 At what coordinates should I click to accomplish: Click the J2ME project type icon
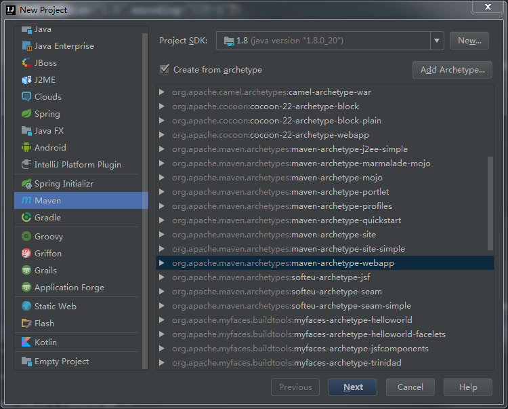(26, 80)
